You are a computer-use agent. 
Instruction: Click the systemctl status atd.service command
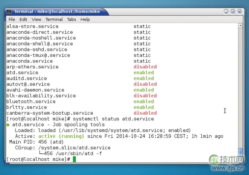pos(113,119)
